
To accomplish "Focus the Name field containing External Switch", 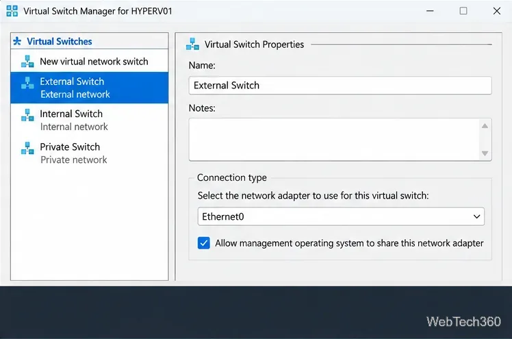I will (x=340, y=86).
